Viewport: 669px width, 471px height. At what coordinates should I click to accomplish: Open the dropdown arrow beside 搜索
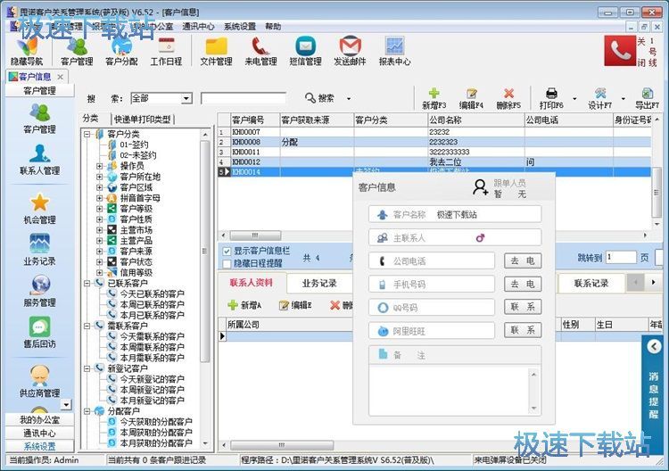tap(349, 98)
